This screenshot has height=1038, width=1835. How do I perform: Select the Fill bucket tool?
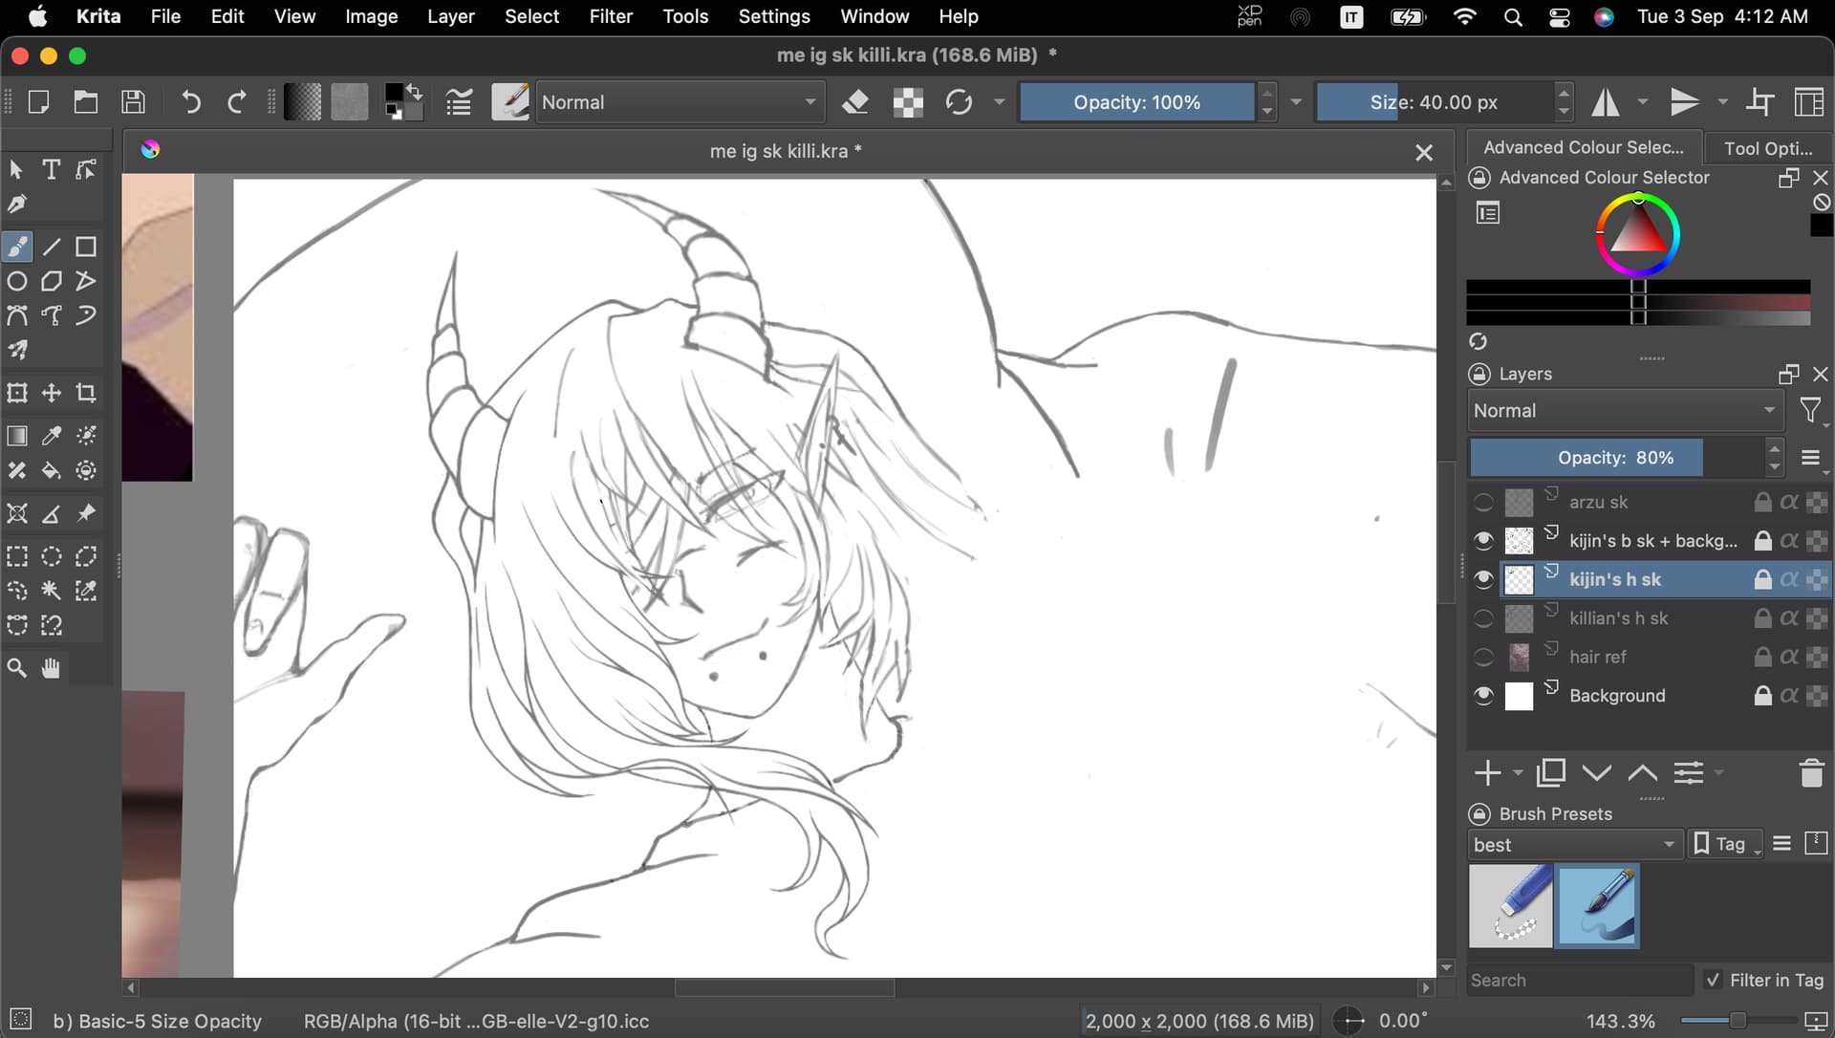52,470
